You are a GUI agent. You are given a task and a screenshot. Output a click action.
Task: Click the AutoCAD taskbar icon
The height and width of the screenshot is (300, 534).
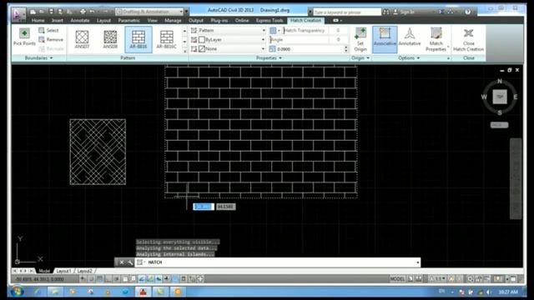tap(143, 292)
